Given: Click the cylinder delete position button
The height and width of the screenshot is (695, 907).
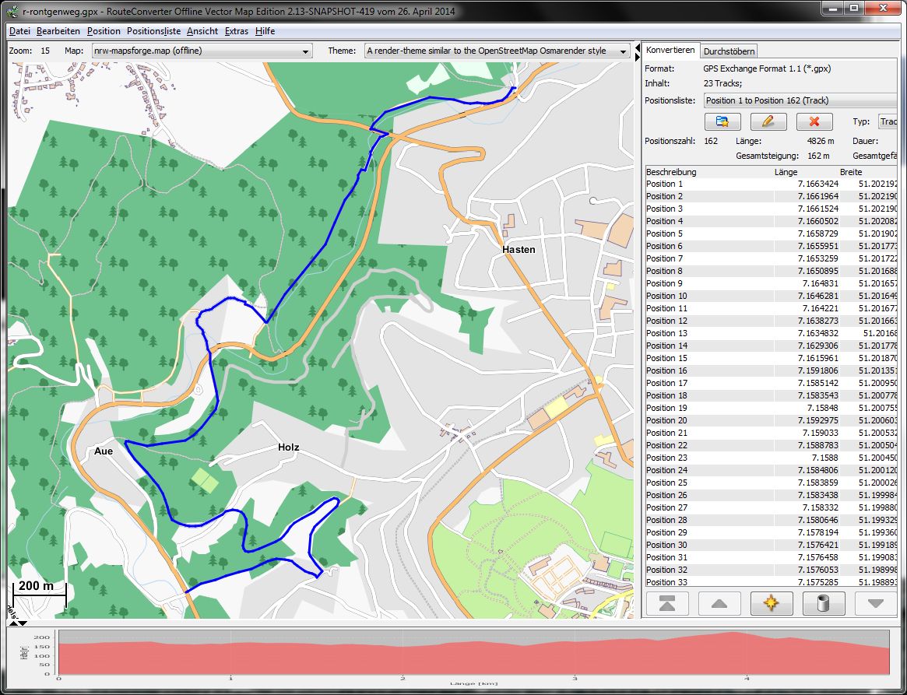Looking at the screenshot, I should tap(823, 603).
